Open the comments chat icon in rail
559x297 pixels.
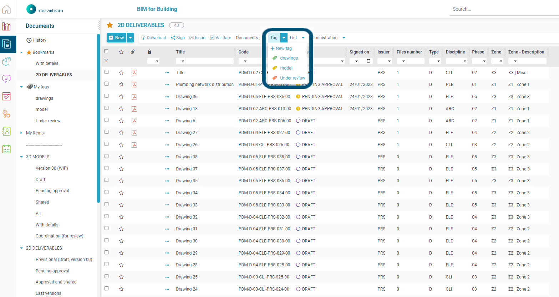[x=6, y=79]
